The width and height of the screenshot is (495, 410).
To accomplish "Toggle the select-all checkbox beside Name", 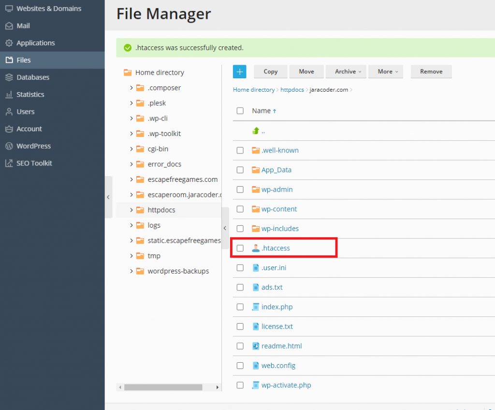I will pyautogui.click(x=240, y=111).
